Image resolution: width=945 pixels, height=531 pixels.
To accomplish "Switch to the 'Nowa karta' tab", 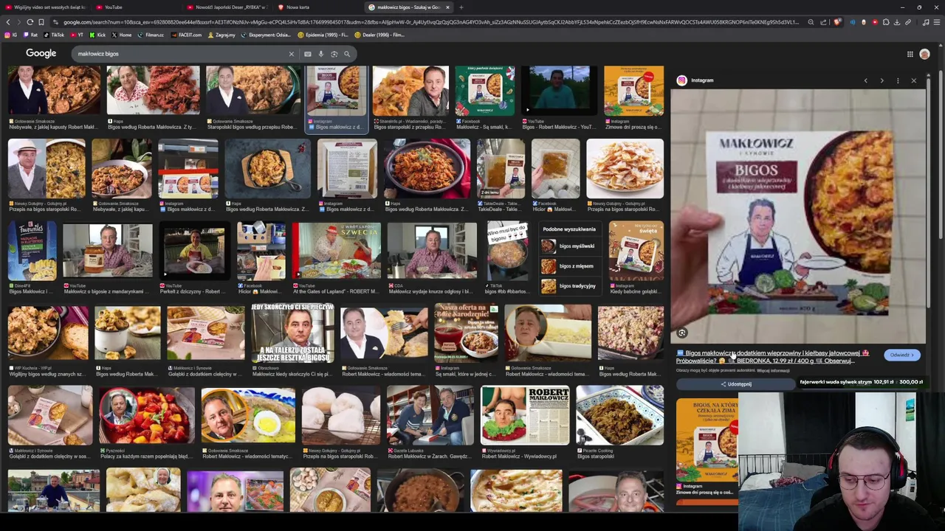I will click(317, 7).
